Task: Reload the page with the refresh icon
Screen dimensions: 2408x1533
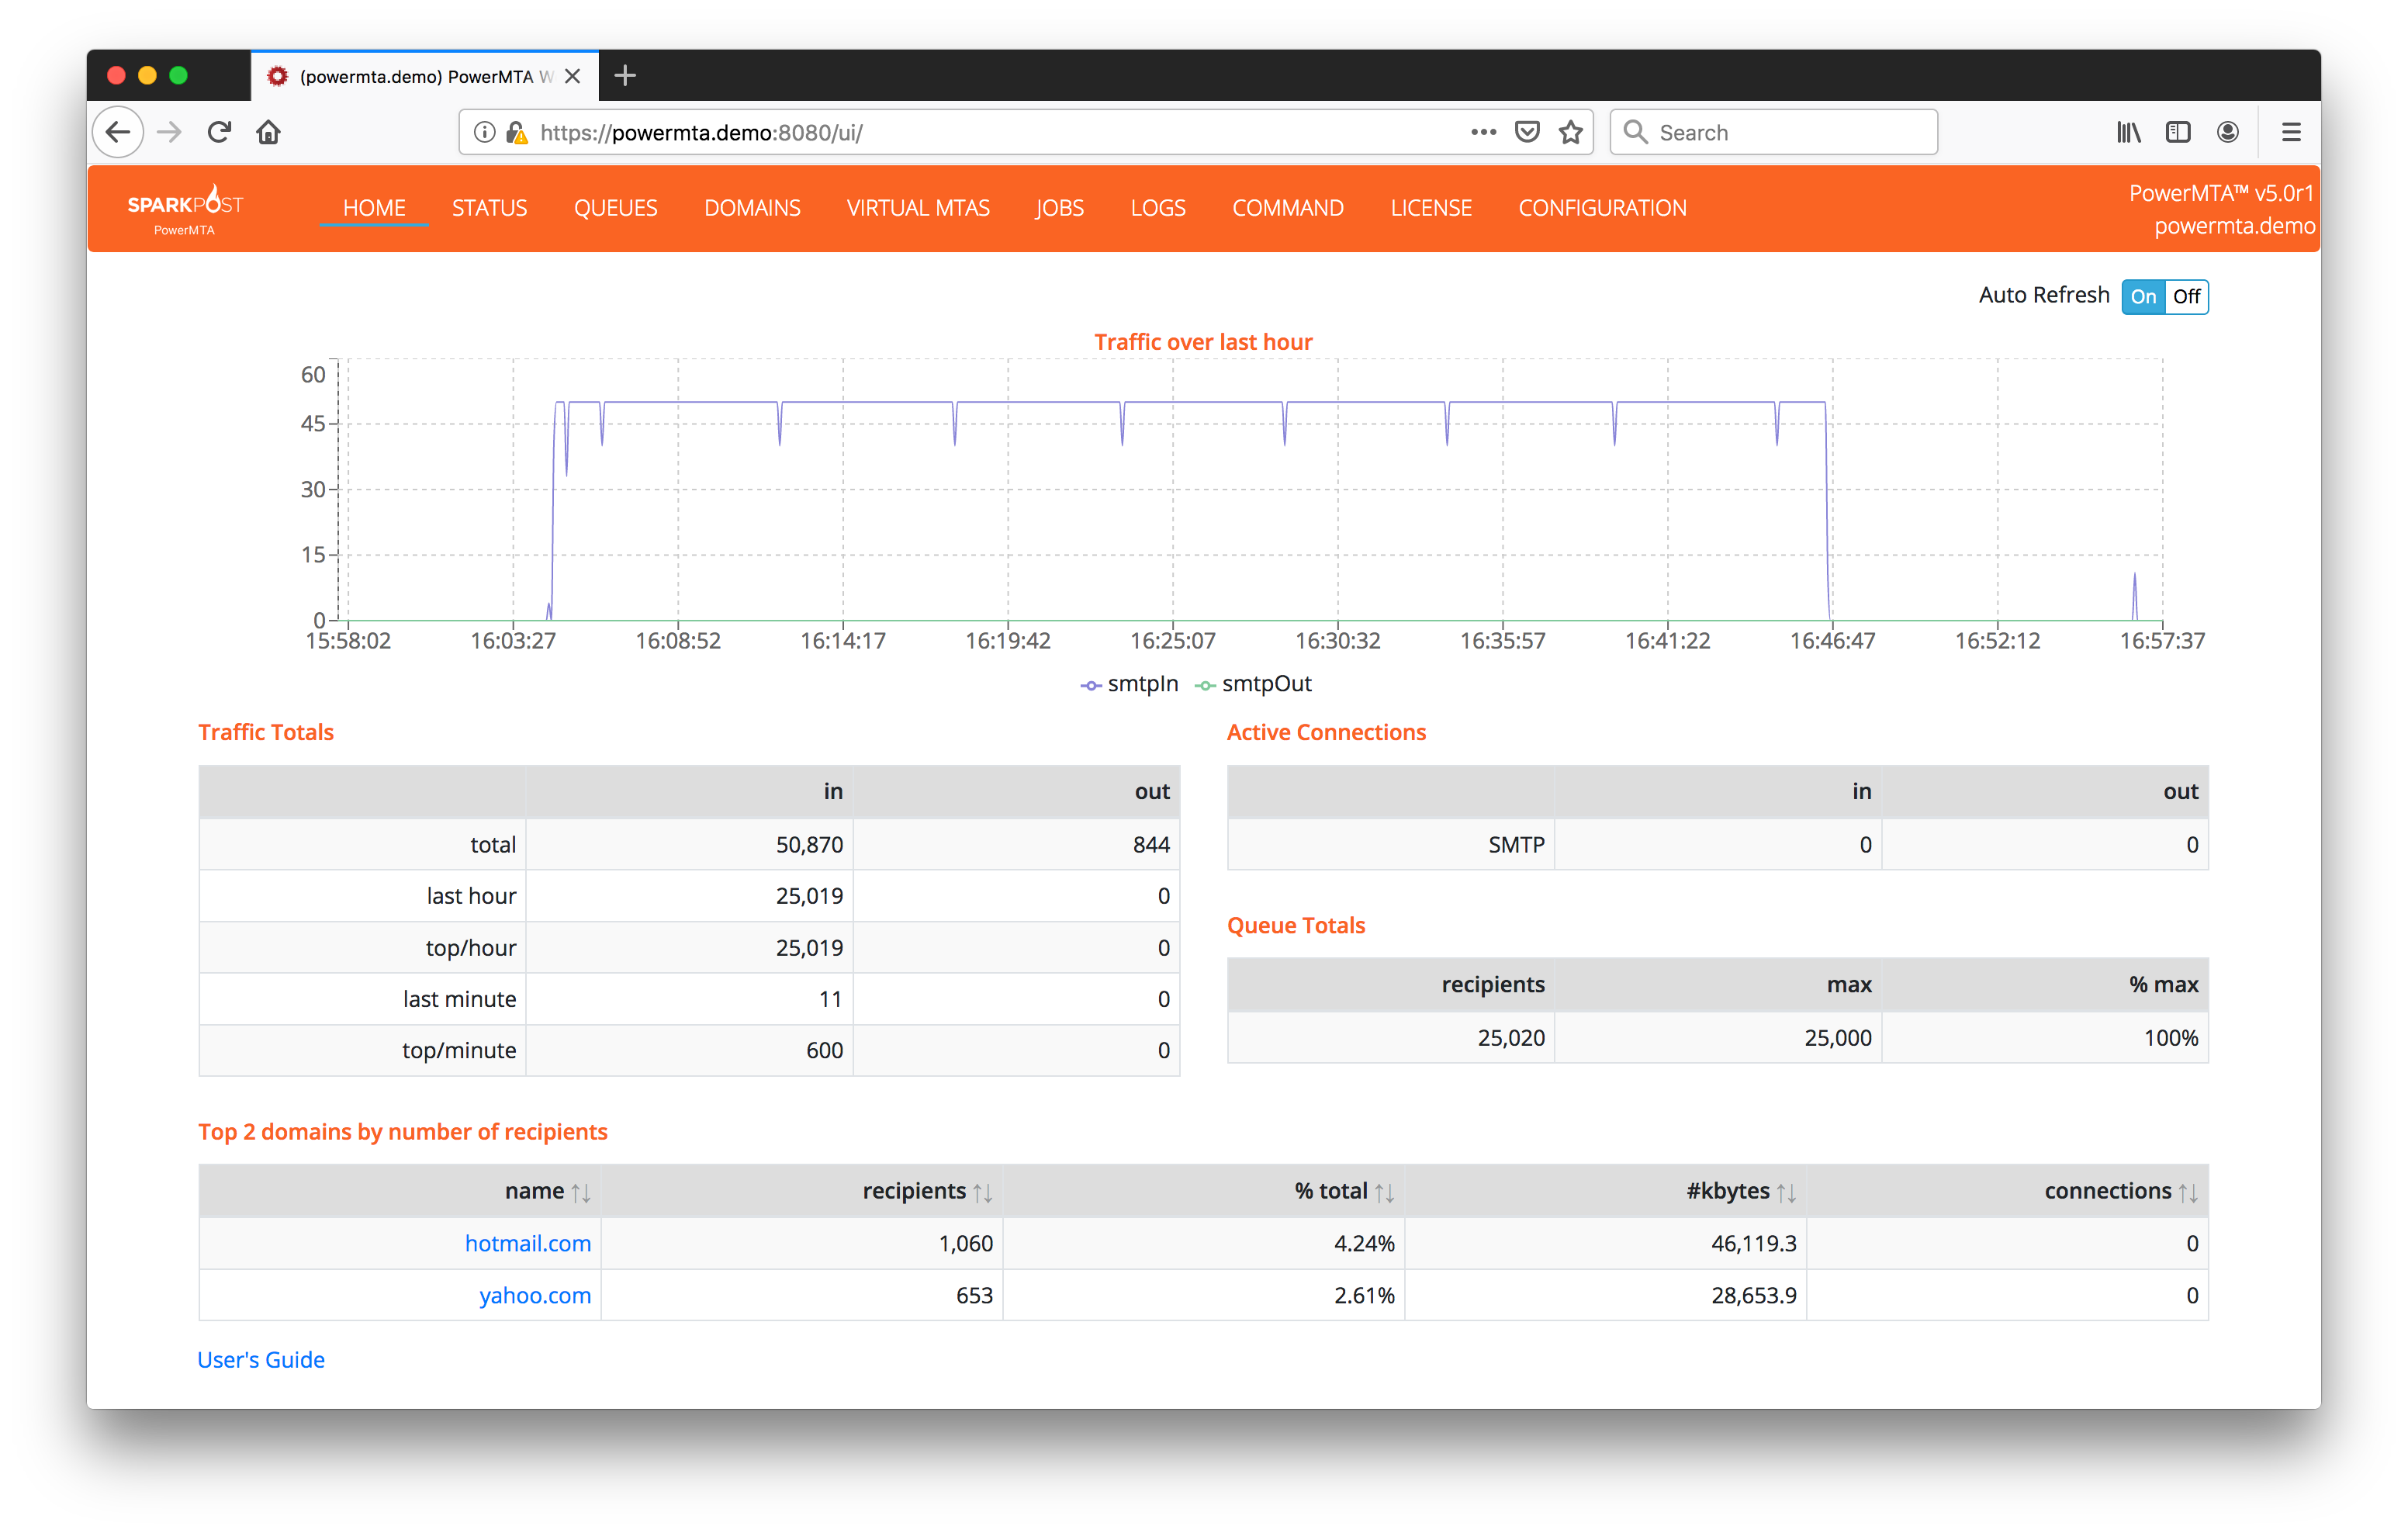Action: pos(219,132)
